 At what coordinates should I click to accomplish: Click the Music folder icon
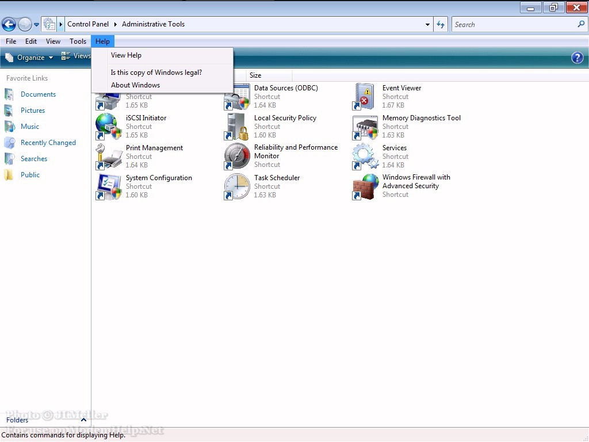pos(9,127)
